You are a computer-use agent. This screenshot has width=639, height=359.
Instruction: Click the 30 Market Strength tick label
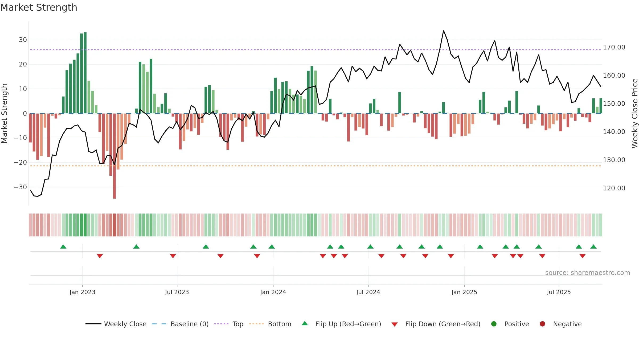click(23, 40)
